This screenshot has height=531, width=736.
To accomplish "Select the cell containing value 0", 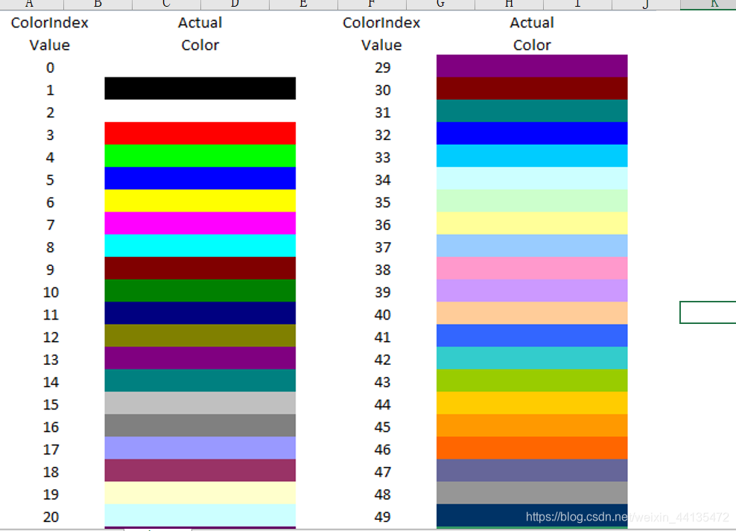I will point(50,68).
